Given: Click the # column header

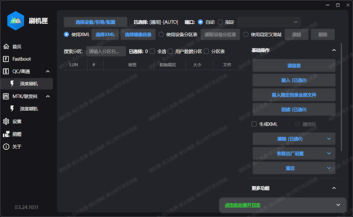Looking at the screenshot, I should pos(94,65).
